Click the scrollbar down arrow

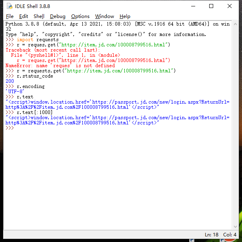[x=235, y=227]
